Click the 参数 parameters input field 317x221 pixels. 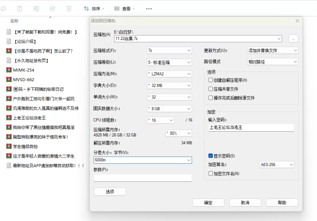pos(143,178)
